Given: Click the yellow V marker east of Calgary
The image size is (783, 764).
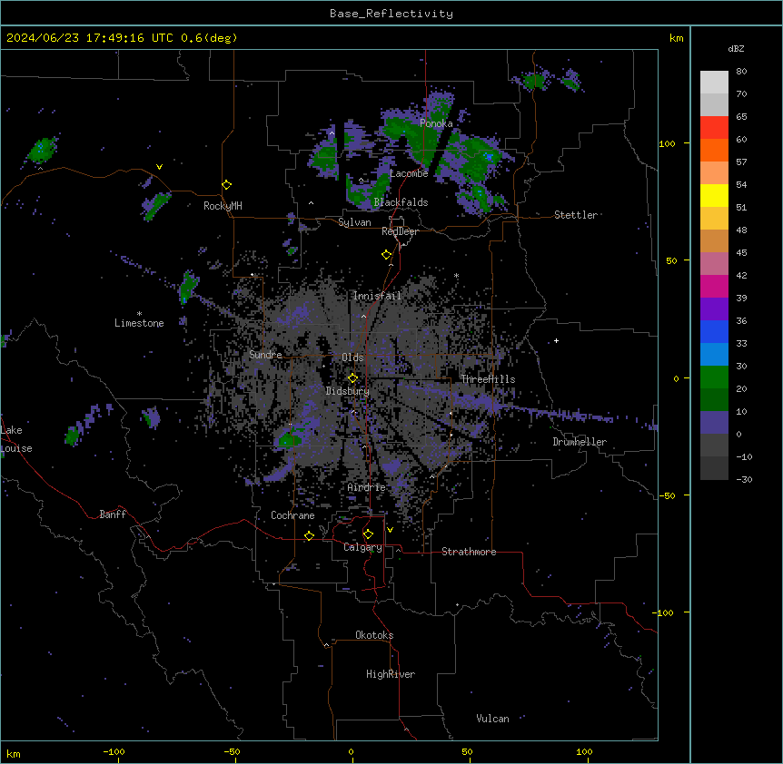Looking at the screenshot, I should pos(390,530).
